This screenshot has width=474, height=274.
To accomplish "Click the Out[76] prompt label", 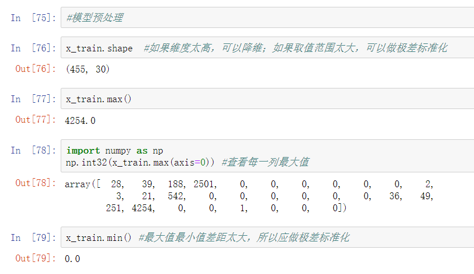I will [x=35, y=68].
